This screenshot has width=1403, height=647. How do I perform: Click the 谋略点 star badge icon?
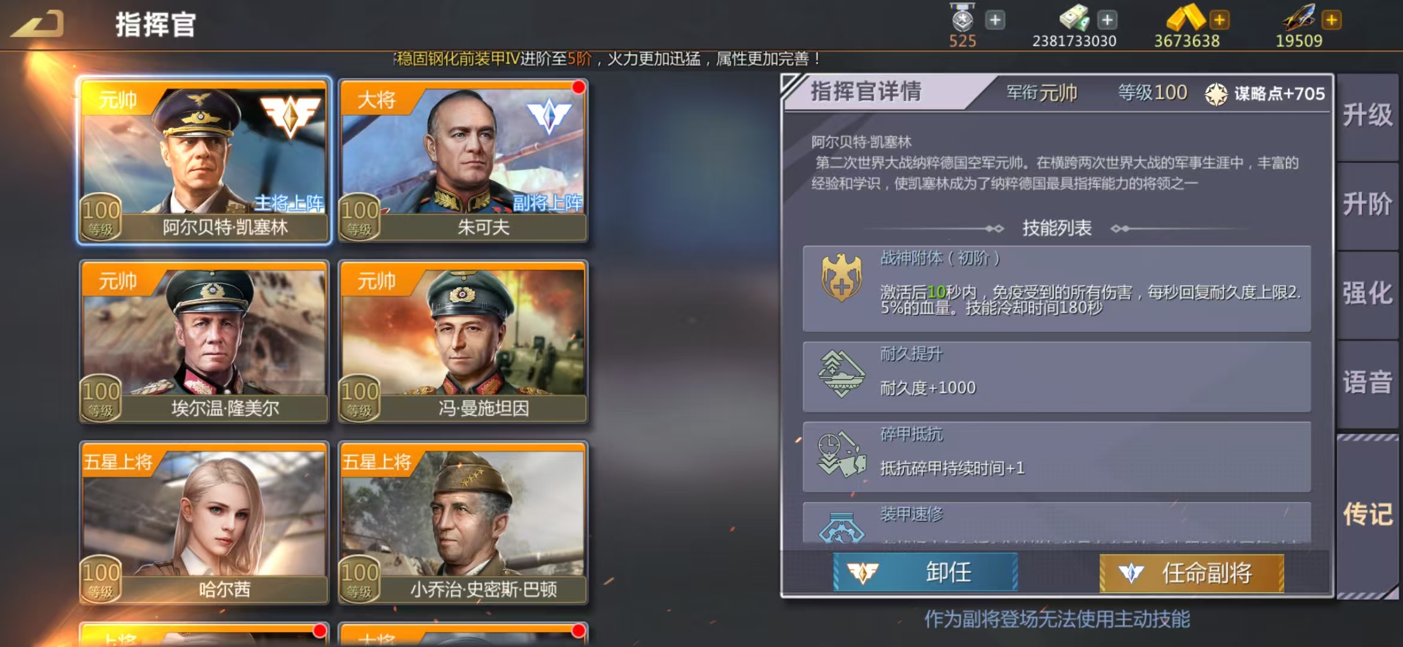pyautogui.click(x=1217, y=94)
